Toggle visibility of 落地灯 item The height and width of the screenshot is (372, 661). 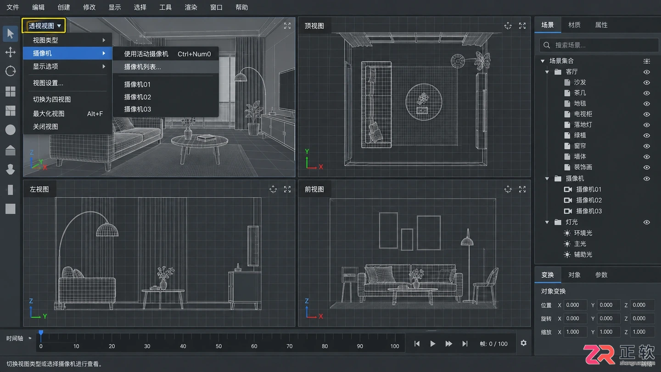point(647,125)
